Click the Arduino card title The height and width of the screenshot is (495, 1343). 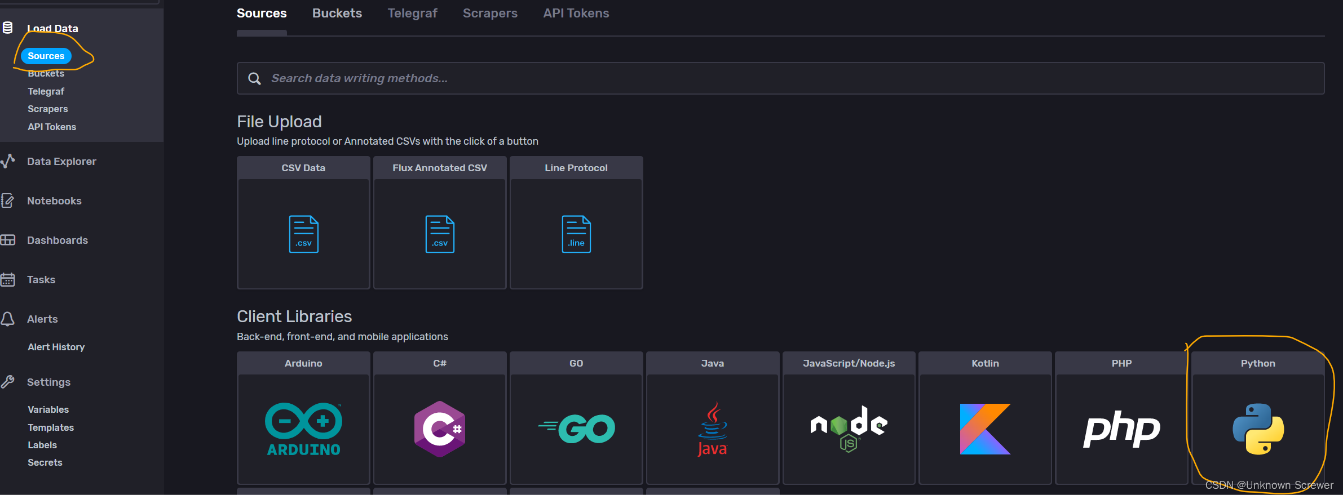(x=303, y=363)
